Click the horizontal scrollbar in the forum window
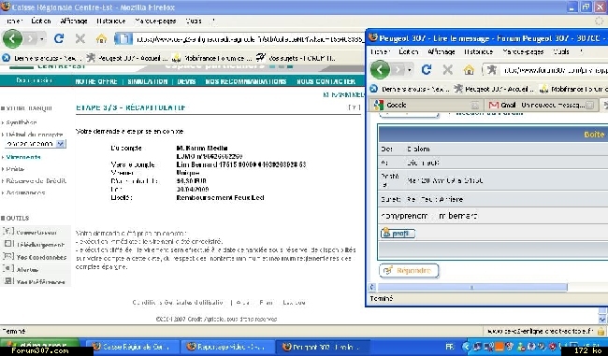This screenshot has width=608, height=356. pyautogui.click(x=472, y=288)
